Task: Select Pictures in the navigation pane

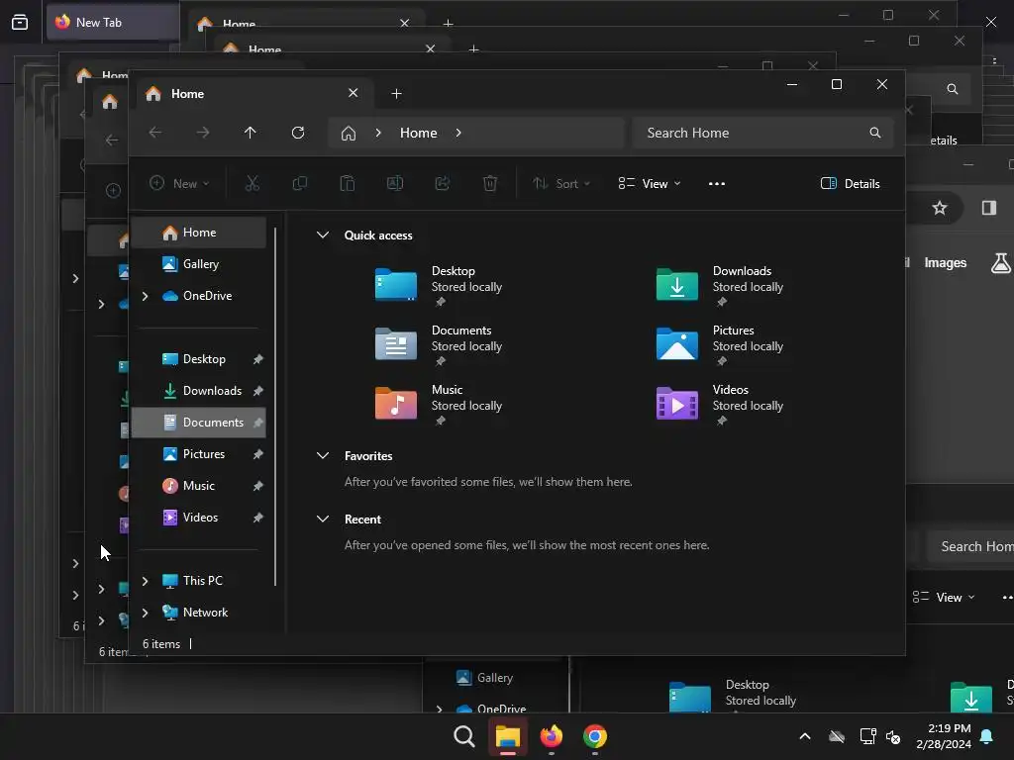Action: 198,454
